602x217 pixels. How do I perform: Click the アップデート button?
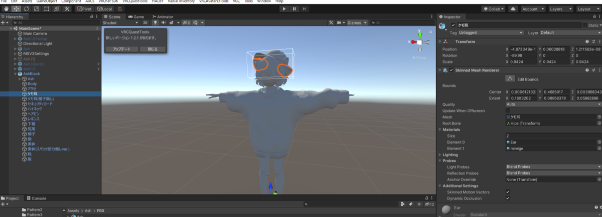121,49
